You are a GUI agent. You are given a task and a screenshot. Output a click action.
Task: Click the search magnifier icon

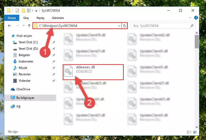[x=192, y=26]
